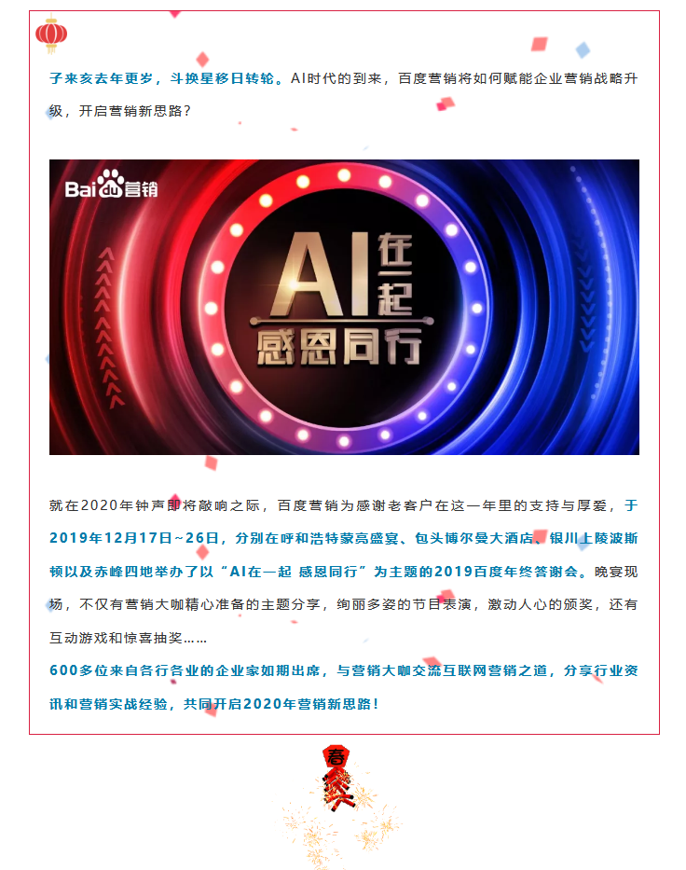Image resolution: width=686 pixels, height=870 pixels.
Task: Click the blue text 子来亥去年更岁
Action: click(x=101, y=78)
